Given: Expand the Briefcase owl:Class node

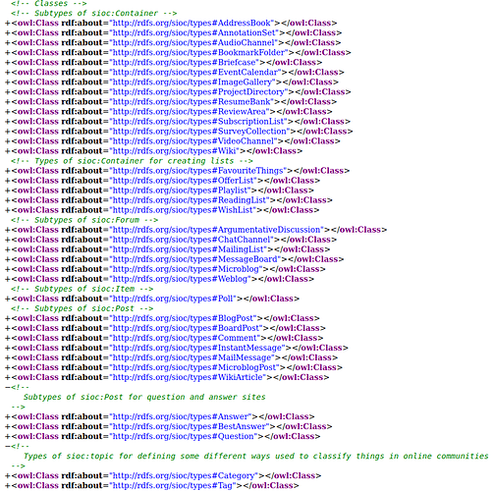Looking at the screenshot, I should click(x=8, y=63).
